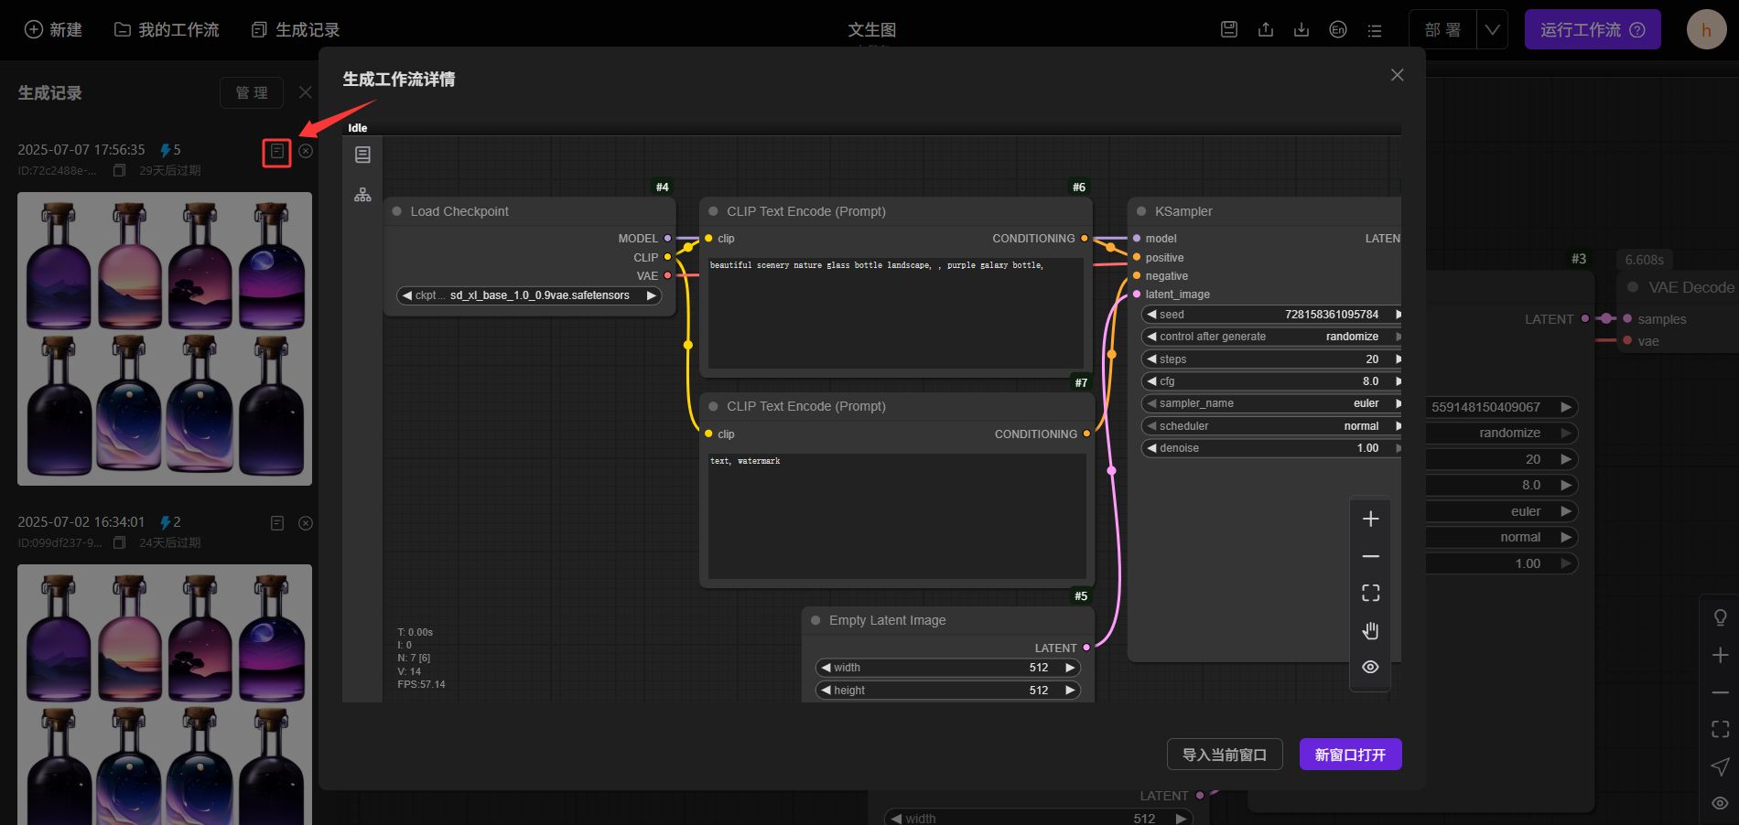The height and width of the screenshot is (825, 1739).
Task: Expand the dropdown arrow beside 部署
Action: (1492, 29)
